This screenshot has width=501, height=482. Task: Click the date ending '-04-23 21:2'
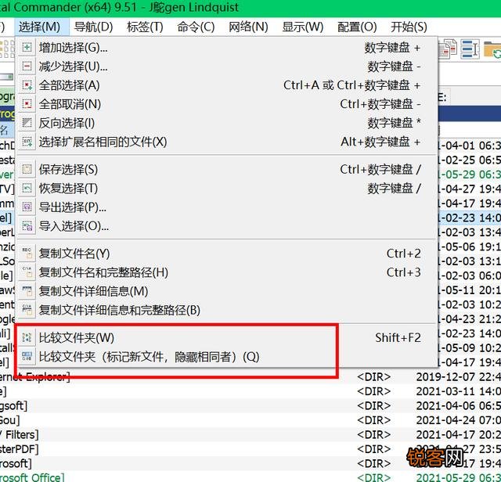(470, 318)
